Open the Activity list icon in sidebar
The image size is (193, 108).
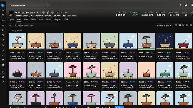[3, 40]
